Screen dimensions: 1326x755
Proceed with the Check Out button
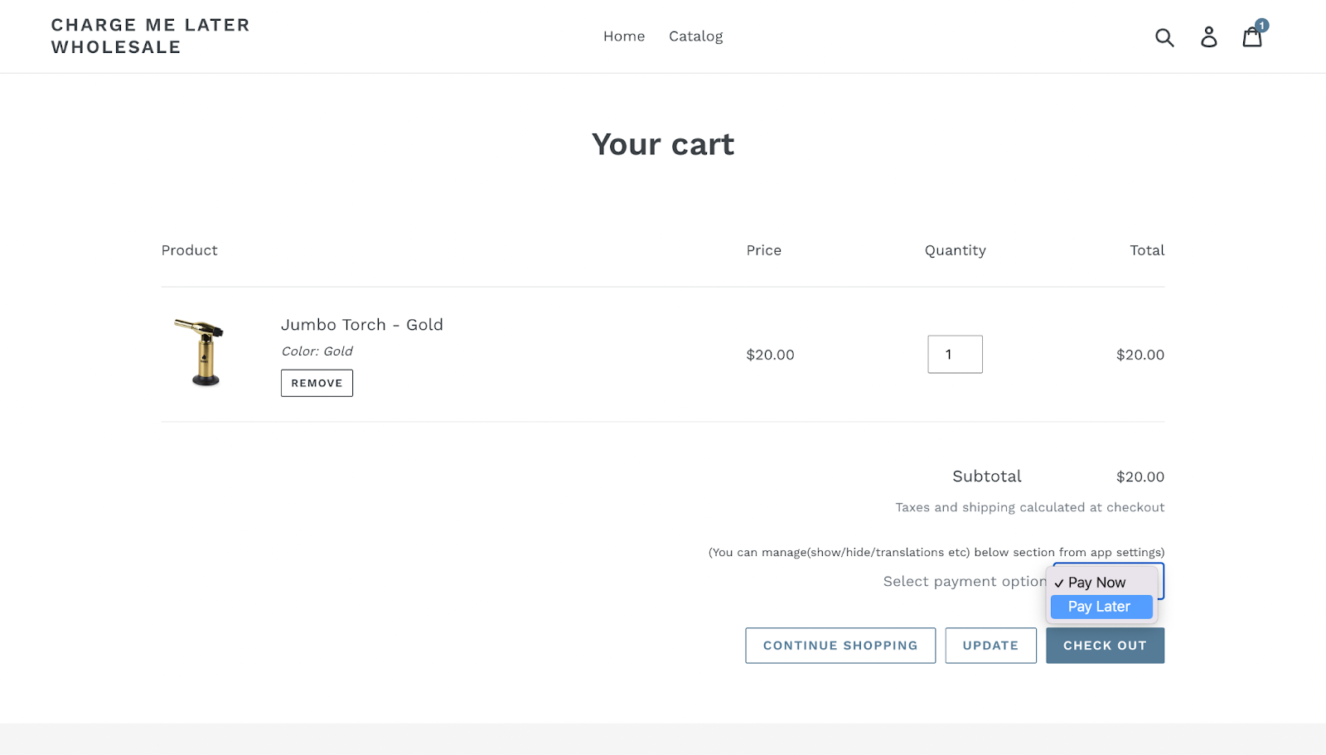tap(1105, 646)
